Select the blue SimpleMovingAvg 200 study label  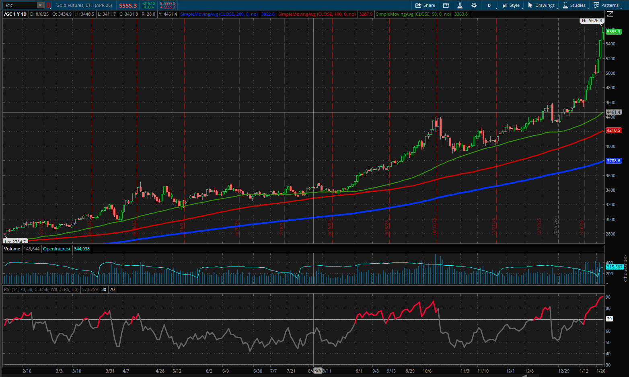219,14
